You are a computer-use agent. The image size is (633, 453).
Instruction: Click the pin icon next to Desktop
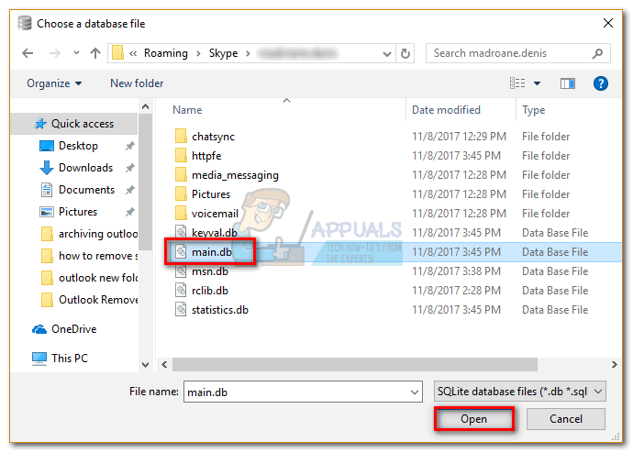coord(129,146)
